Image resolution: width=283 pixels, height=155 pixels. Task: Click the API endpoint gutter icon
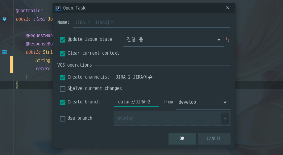tap(5, 52)
